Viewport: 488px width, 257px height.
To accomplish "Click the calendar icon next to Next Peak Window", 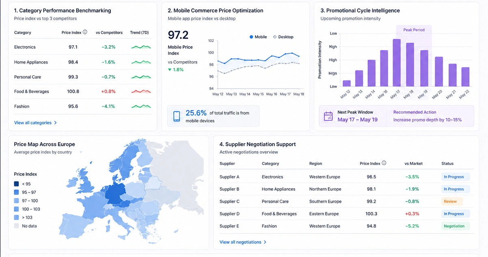I will point(328,116).
